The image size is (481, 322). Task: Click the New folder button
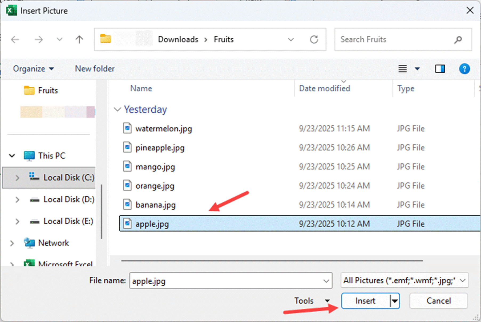coord(95,69)
